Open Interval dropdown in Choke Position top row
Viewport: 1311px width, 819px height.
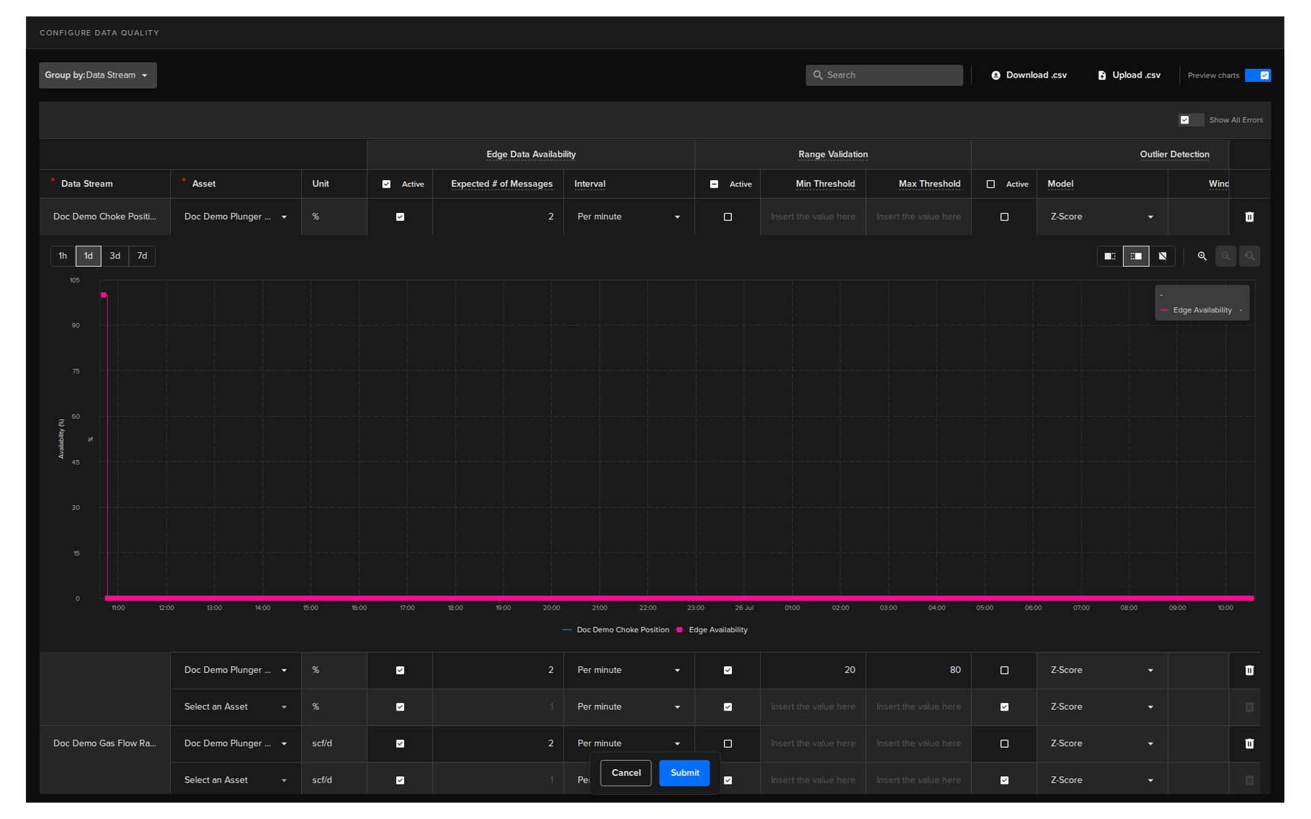(x=629, y=216)
